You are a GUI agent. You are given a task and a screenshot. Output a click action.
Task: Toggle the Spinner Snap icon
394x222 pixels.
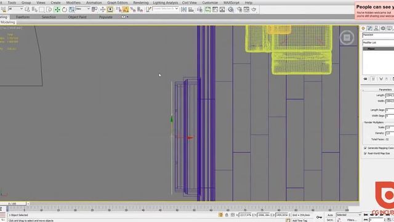click(x=140, y=10)
